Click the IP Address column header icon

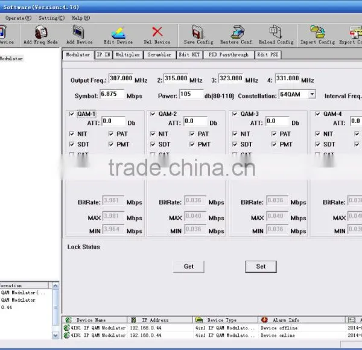click(133, 320)
